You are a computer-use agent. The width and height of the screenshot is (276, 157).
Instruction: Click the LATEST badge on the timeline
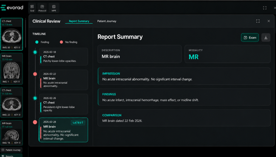coord(78,123)
